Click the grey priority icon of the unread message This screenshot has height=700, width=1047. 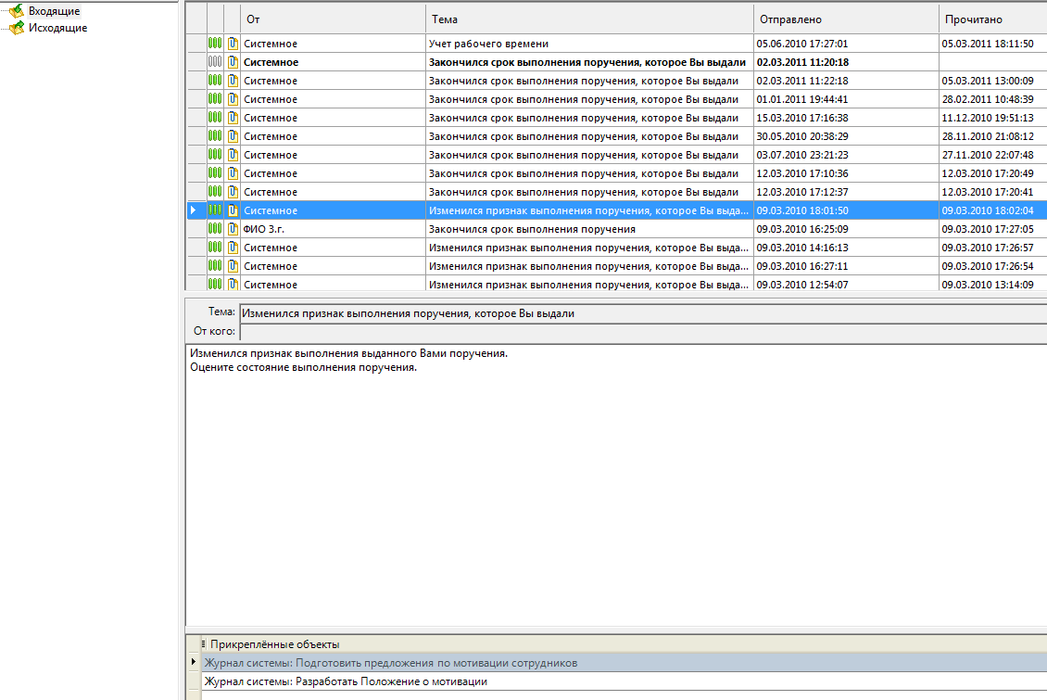point(215,62)
